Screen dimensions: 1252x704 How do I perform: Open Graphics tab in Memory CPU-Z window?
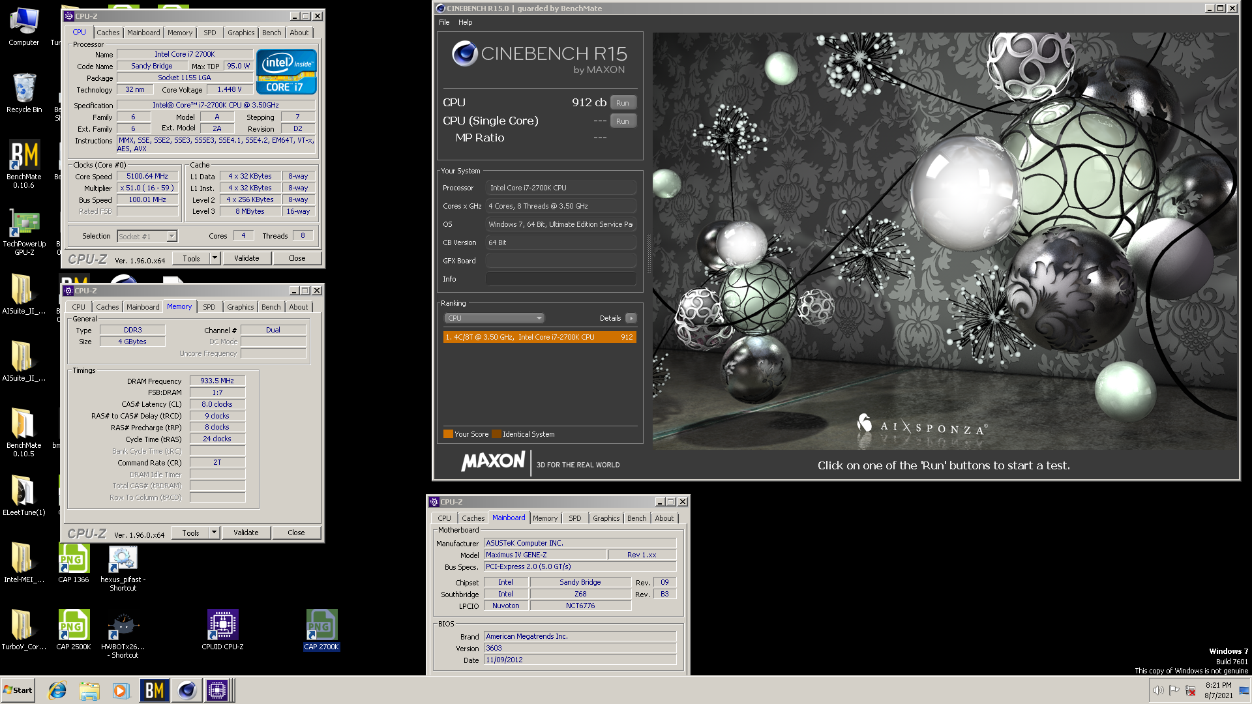click(x=241, y=307)
